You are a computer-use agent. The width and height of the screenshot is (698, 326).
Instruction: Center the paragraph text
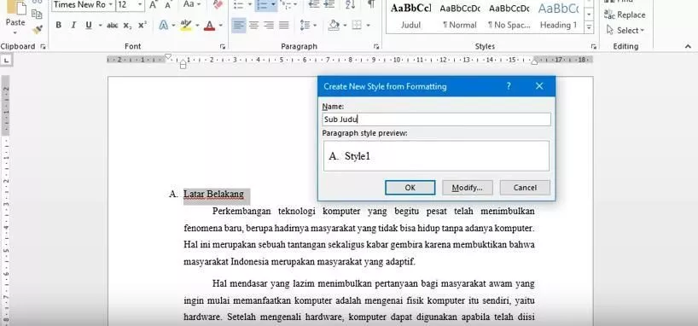[x=253, y=26]
